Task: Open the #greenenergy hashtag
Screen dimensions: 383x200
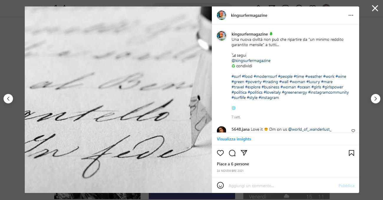Action: pyautogui.click(x=294, y=92)
